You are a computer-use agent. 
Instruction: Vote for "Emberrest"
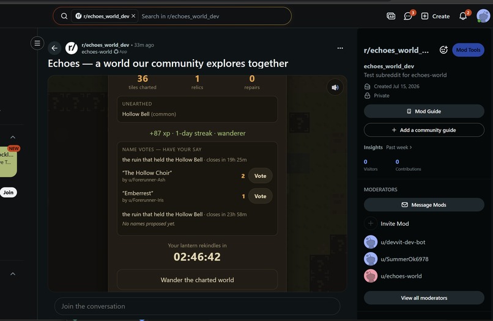pyautogui.click(x=260, y=196)
